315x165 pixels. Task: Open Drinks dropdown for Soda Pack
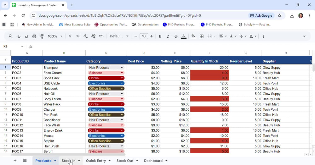[x=122, y=78]
